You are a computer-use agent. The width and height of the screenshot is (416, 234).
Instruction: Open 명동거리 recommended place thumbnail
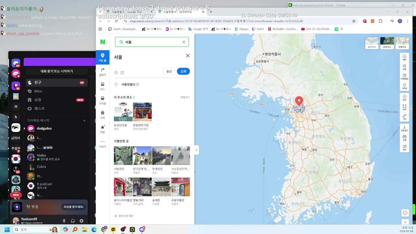point(142,187)
